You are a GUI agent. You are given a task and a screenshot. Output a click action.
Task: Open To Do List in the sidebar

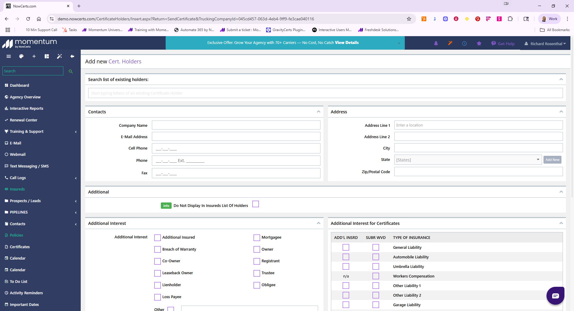[19, 281]
